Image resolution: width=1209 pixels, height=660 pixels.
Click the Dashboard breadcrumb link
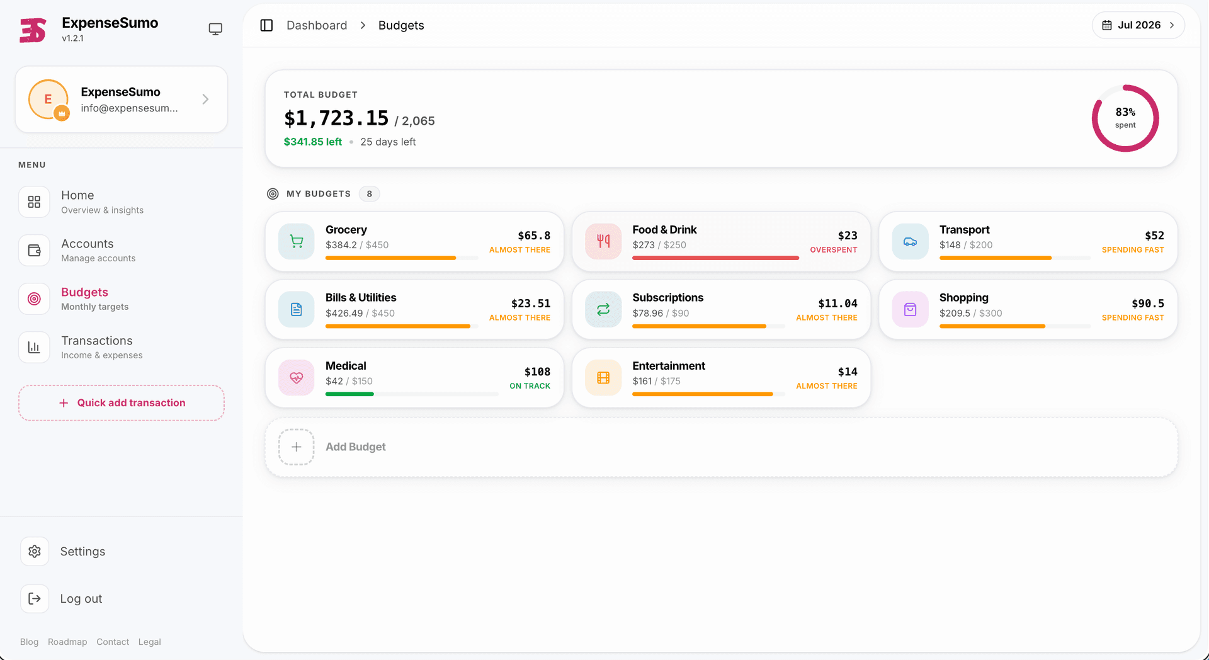tap(317, 25)
